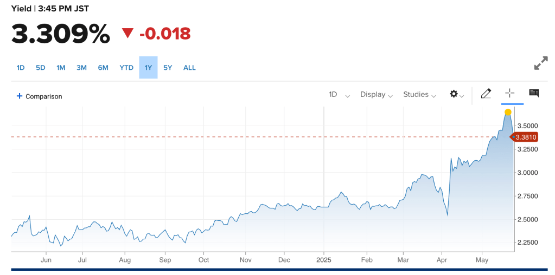Click the Comparison text link
Viewport: 555px width, 275px height.
click(x=44, y=96)
